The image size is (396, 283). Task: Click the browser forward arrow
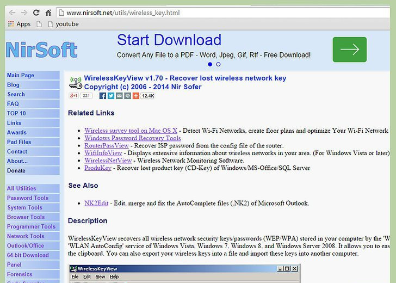click(24, 13)
